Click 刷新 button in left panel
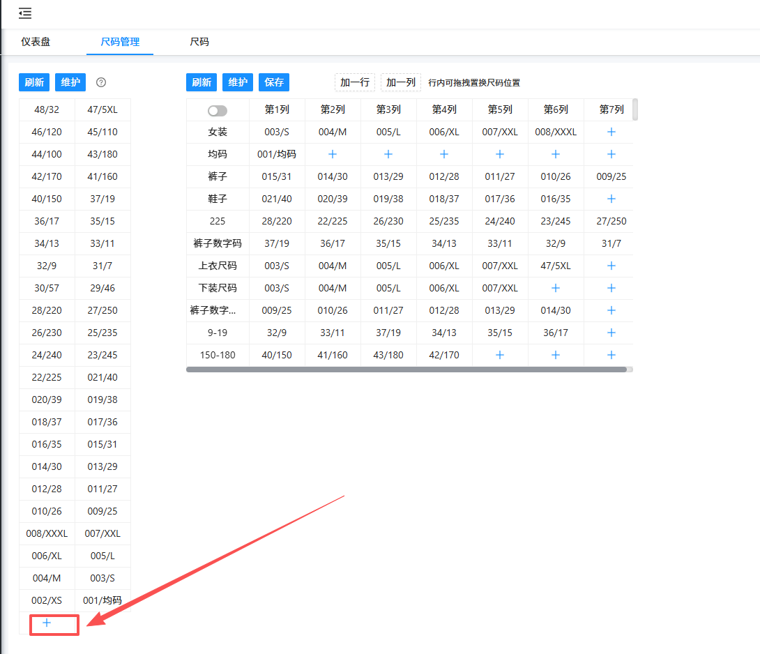 (34, 82)
